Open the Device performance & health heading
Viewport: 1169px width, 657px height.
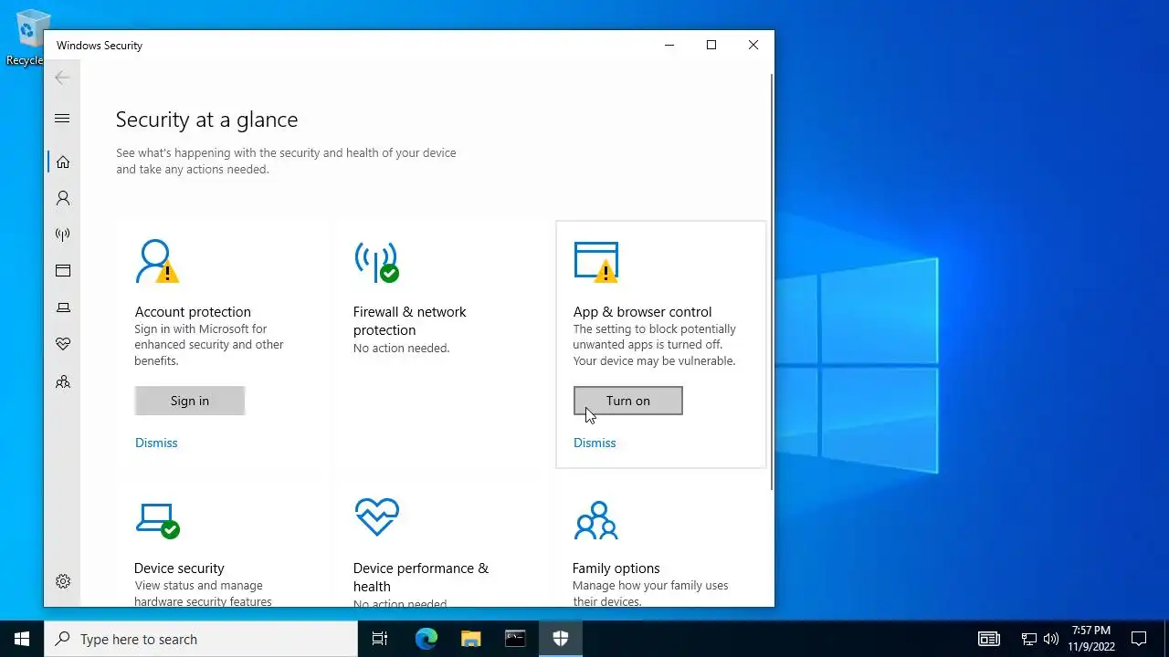(x=421, y=578)
